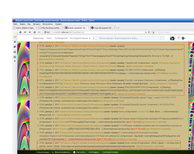This screenshot has height=154, width=194.
Task: Close the купить сайдинг tab
Action: (x=37, y=28)
